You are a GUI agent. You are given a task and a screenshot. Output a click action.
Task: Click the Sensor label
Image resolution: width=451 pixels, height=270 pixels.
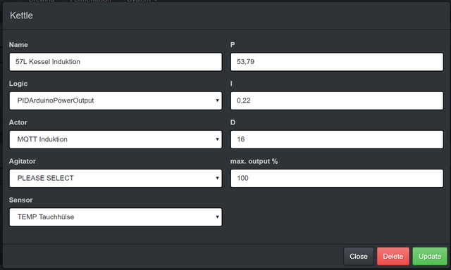point(20,200)
